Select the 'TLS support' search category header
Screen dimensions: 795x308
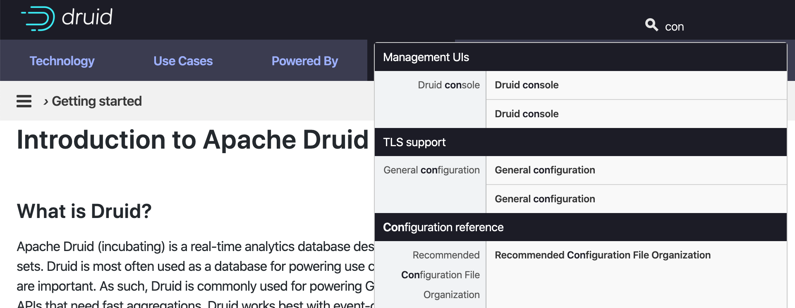coord(580,142)
